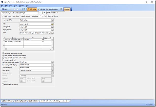Screen dimensions: 156x107
Task: Toggle Display as drop-down list box
Action: click(3, 53)
